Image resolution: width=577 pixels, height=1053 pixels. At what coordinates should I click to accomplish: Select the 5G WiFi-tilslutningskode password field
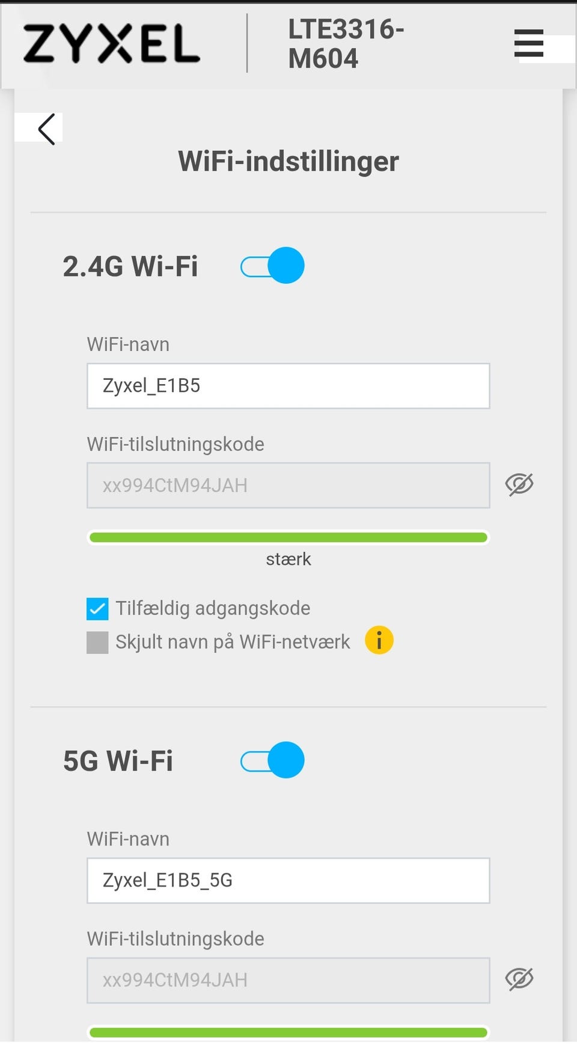tap(288, 980)
